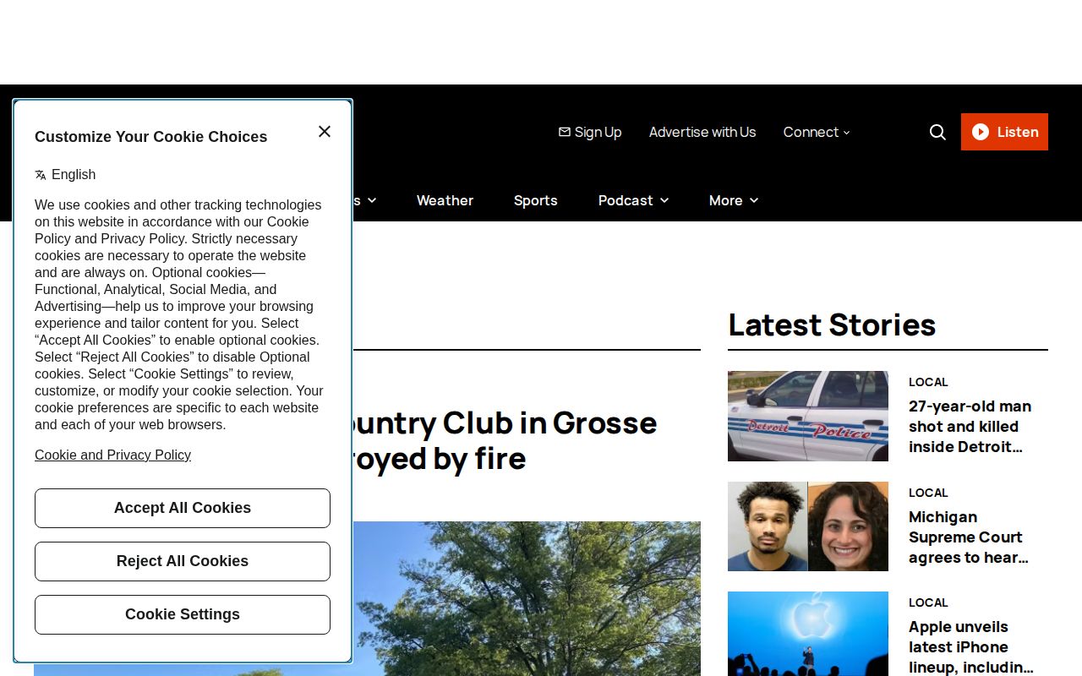1082x676 pixels.
Task: Open the search magnifier icon
Action: (937, 132)
